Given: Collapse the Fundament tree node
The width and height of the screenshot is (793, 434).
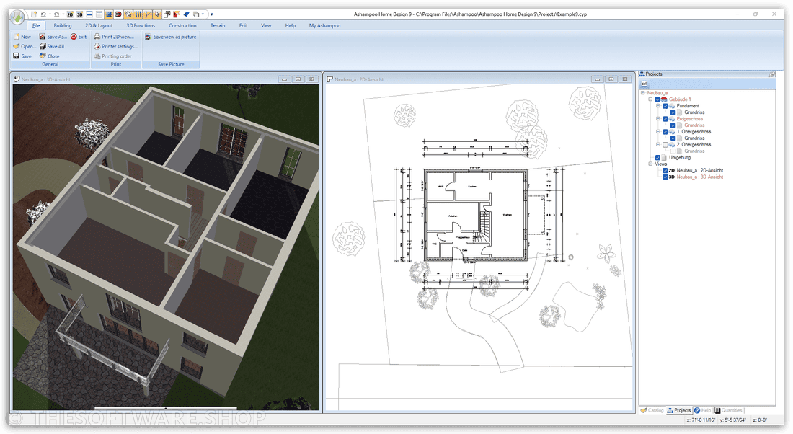Looking at the screenshot, I should (x=658, y=106).
